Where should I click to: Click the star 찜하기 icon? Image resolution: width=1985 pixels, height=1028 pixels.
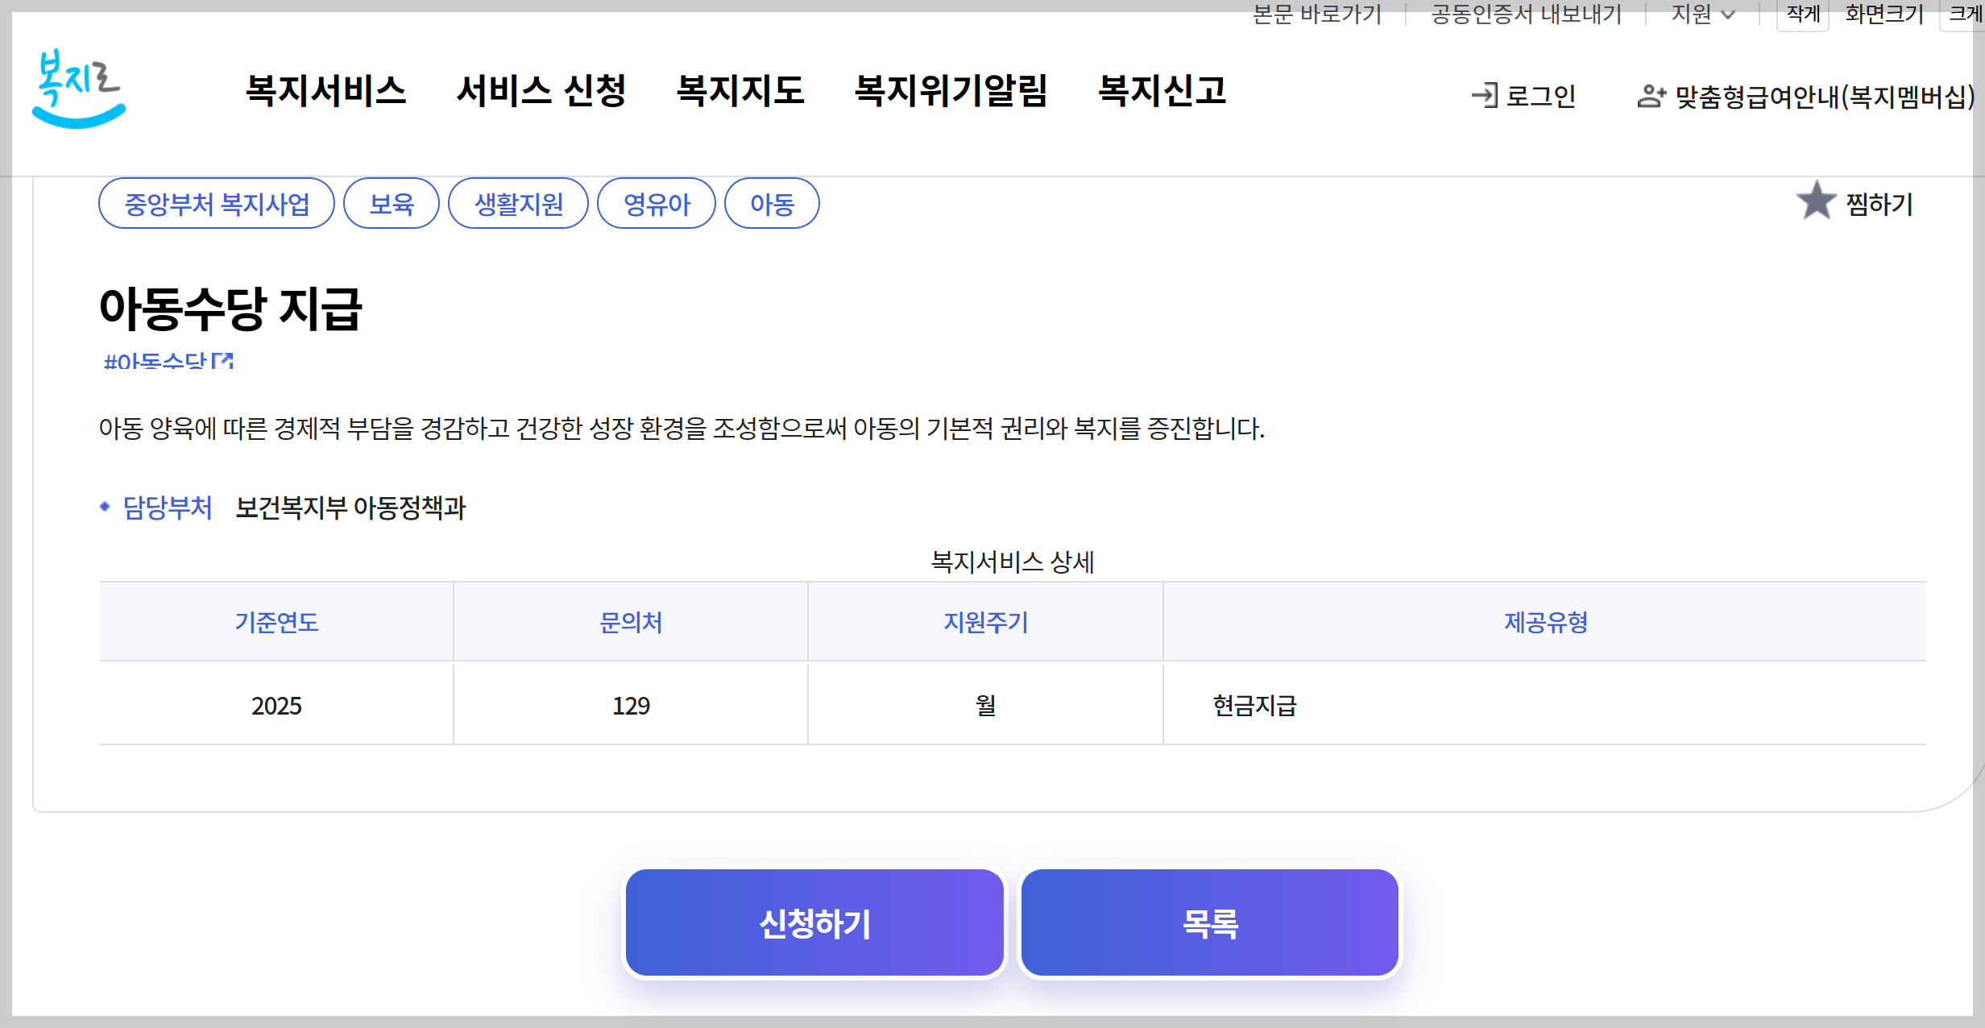point(1816,201)
